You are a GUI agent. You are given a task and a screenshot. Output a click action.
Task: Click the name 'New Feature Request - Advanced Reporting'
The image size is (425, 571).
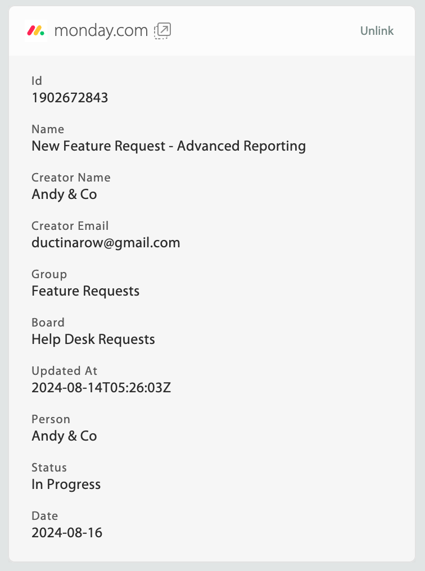(169, 146)
